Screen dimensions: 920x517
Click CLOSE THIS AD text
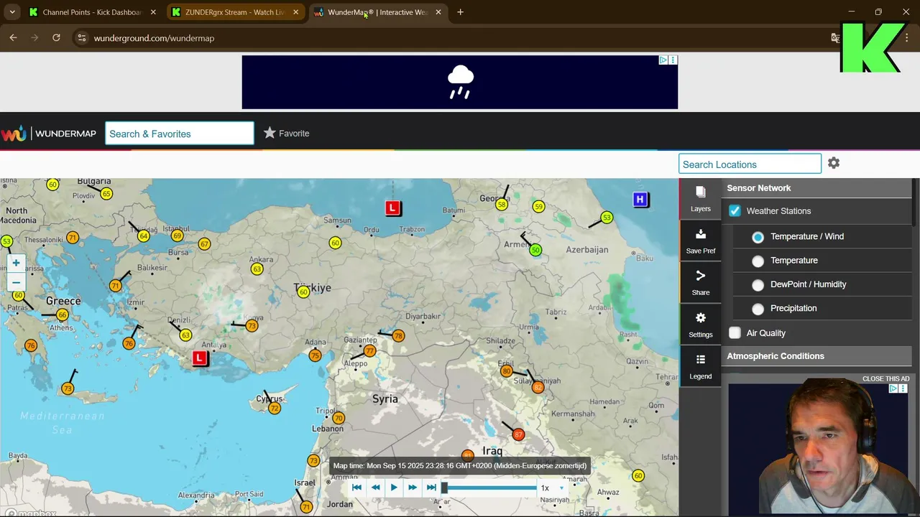click(885, 378)
